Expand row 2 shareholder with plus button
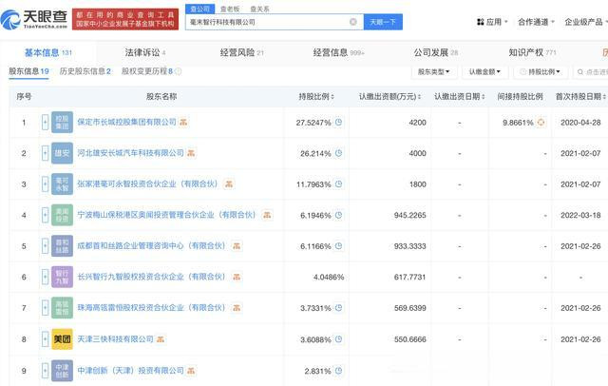 pyautogui.click(x=45, y=153)
